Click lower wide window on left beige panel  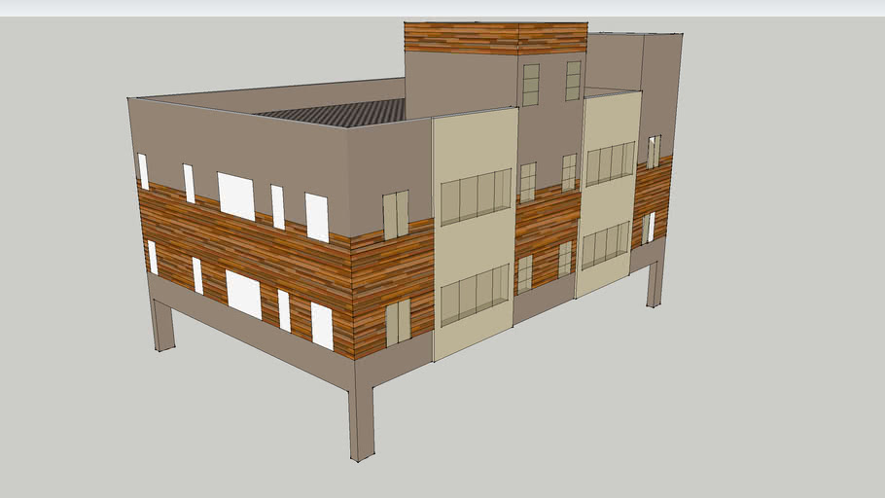click(475, 295)
